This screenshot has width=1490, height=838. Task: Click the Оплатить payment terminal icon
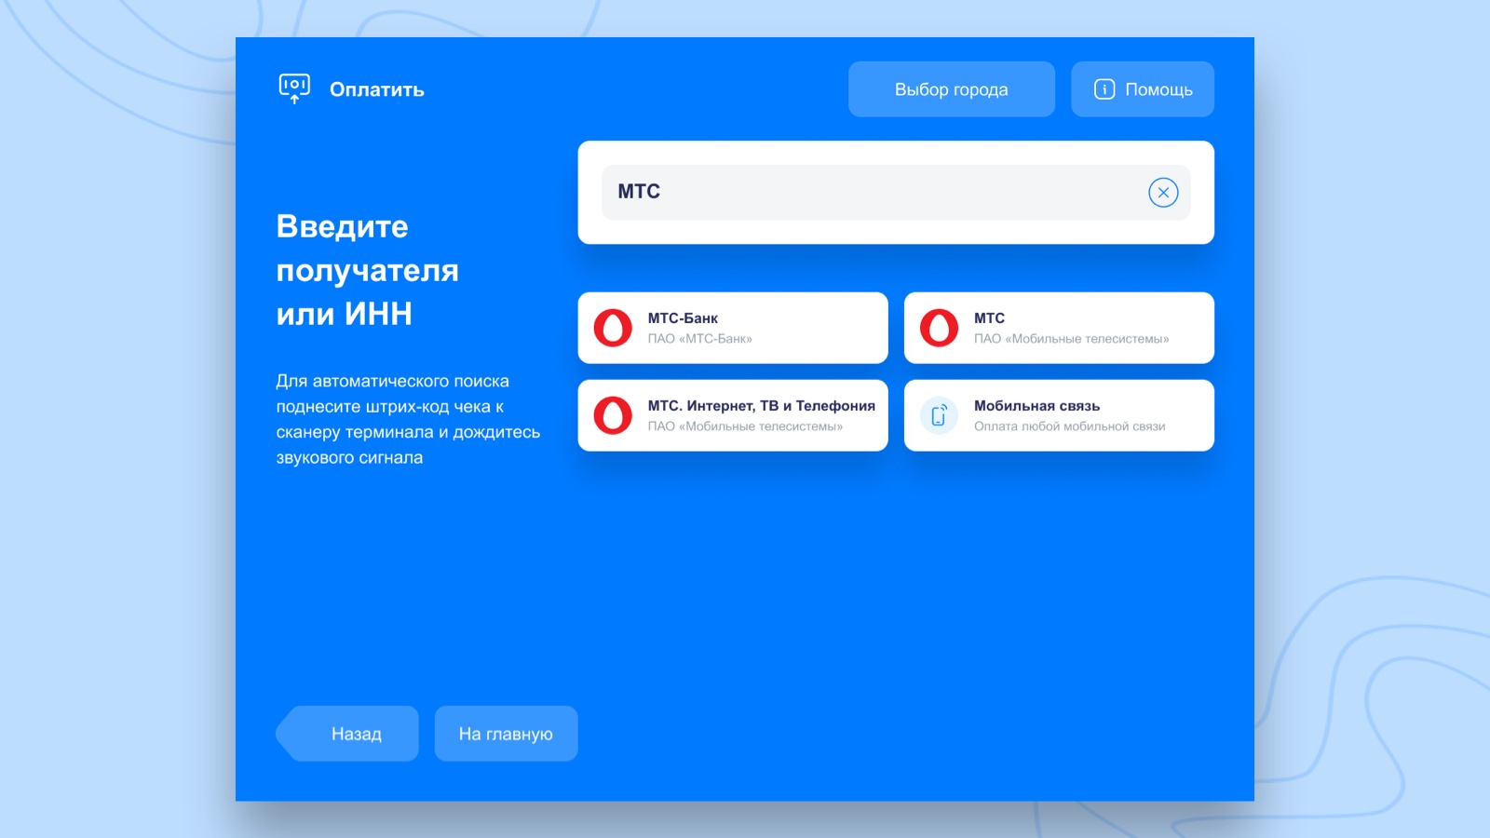click(293, 88)
